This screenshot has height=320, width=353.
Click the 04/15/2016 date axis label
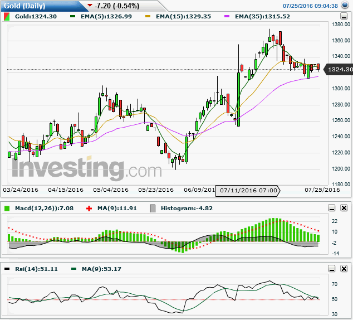66,190
